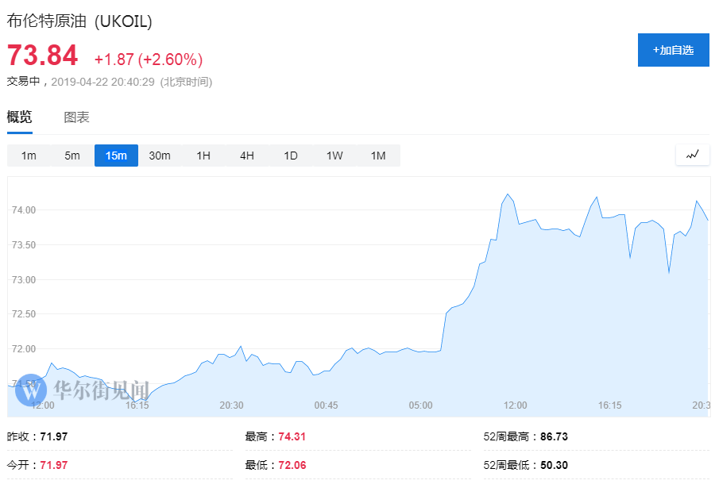
Task: Click the 05:00 time axis label
Action: tap(420, 405)
